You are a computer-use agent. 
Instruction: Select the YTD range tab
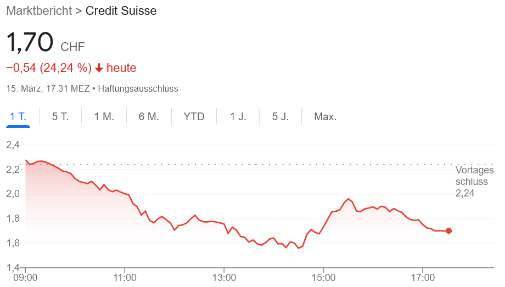click(194, 116)
